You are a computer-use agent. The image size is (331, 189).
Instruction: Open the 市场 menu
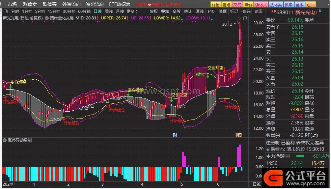coord(12,4)
